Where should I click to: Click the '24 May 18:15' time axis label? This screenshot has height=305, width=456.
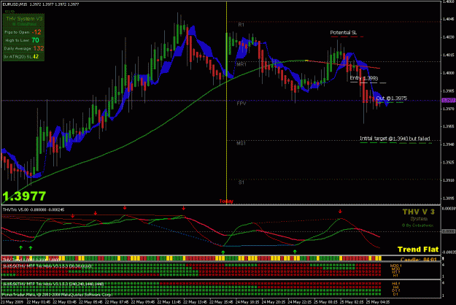247,302
